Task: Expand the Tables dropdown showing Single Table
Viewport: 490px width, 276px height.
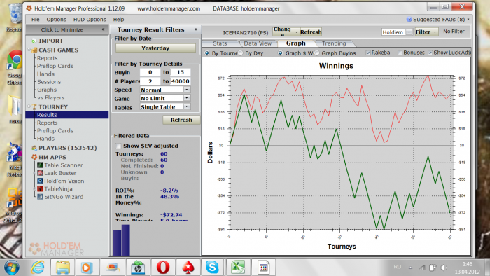Action: tap(165, 107)
